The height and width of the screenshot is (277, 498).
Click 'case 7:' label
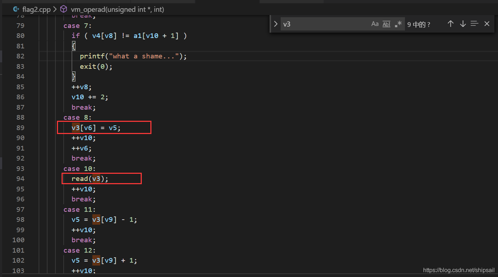(x=78, y=25)
